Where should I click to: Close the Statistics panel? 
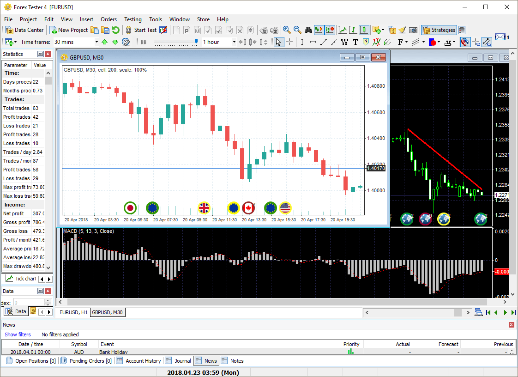tap(48, 54)
